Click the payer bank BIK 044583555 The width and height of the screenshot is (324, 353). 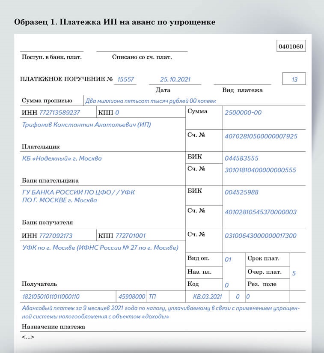tap(241, 158)
